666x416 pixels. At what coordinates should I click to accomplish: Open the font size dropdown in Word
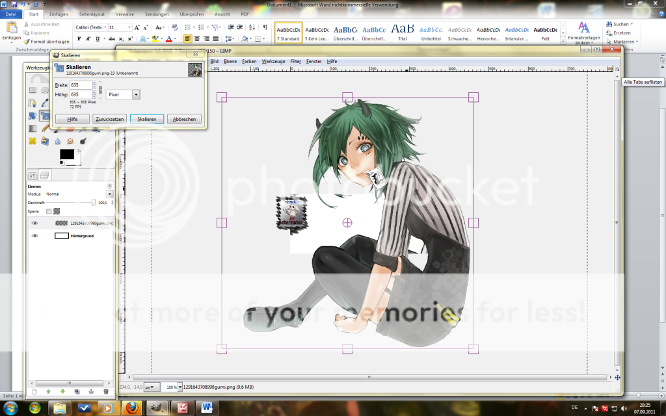pyautogui.click(x=129, y=27)
